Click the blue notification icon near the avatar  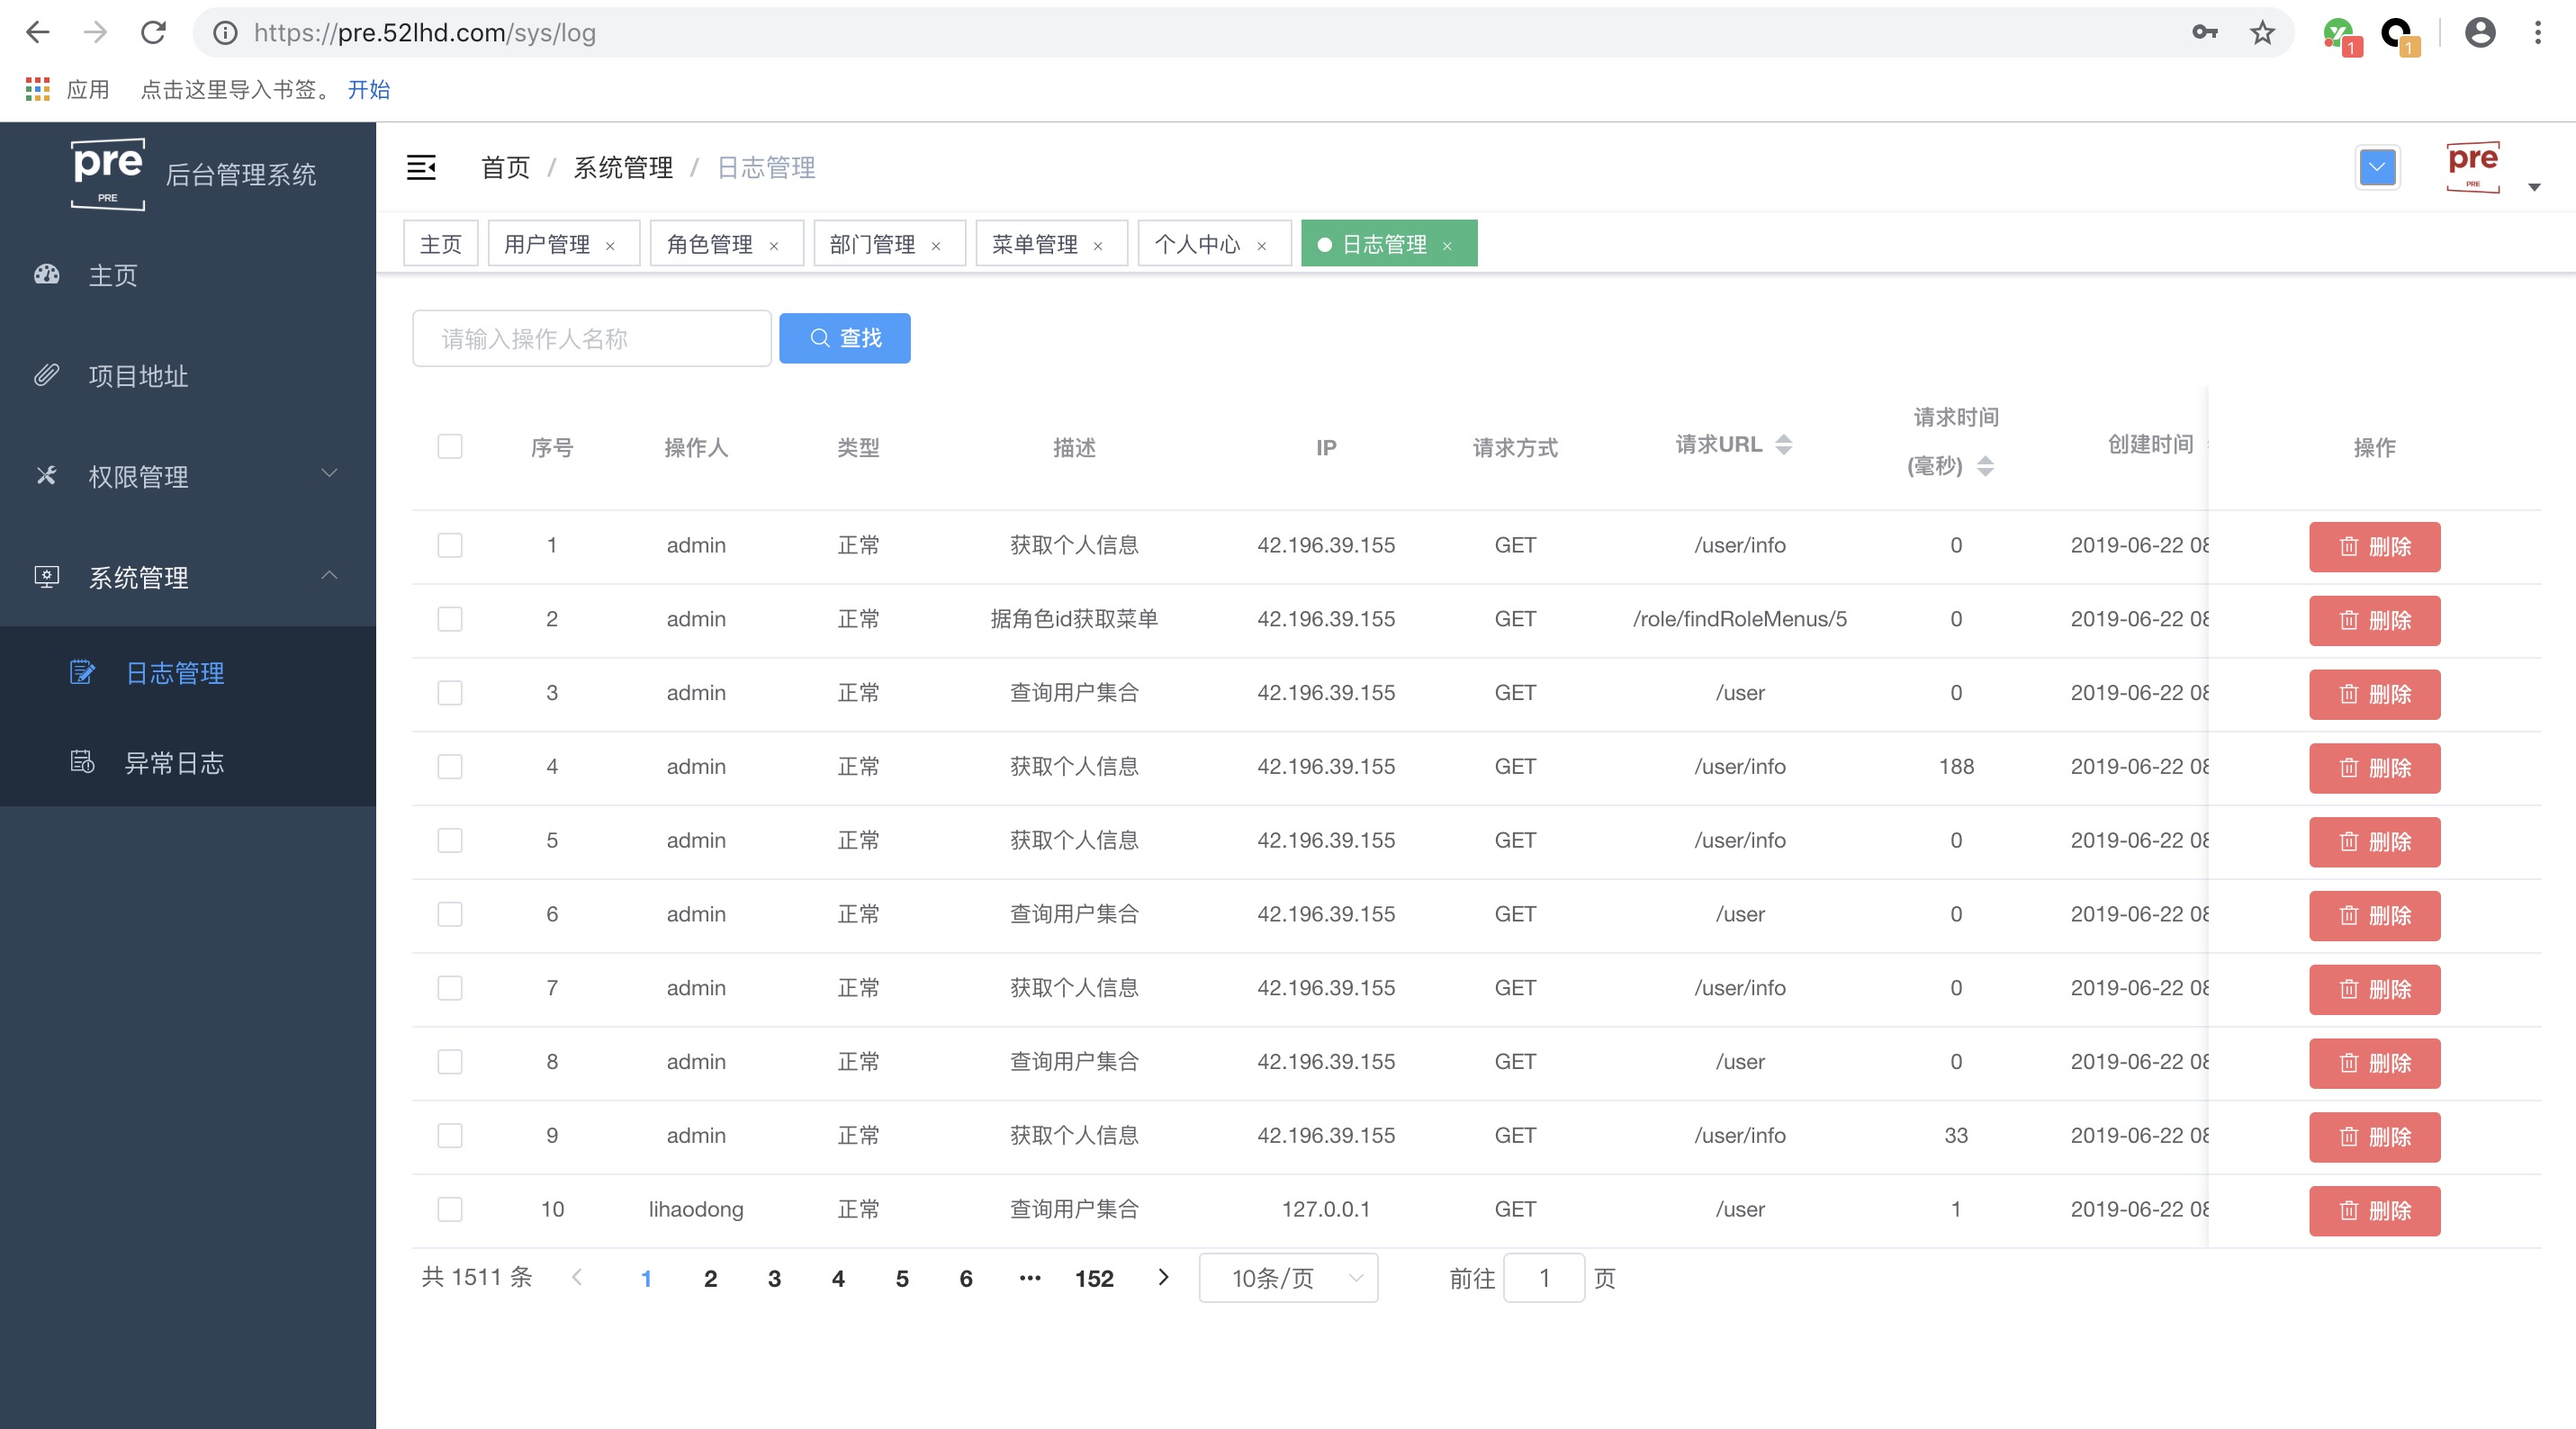(2378, 167)
